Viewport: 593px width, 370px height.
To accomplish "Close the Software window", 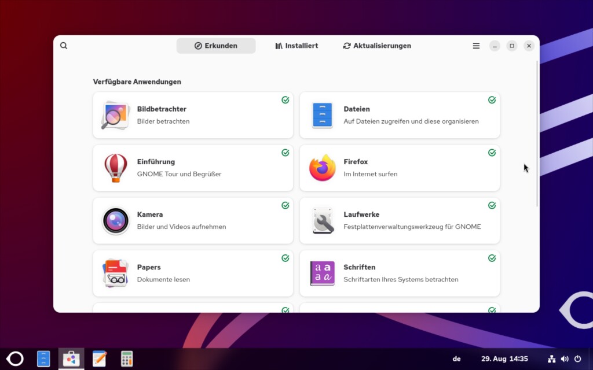I will (x=529, y=46).
